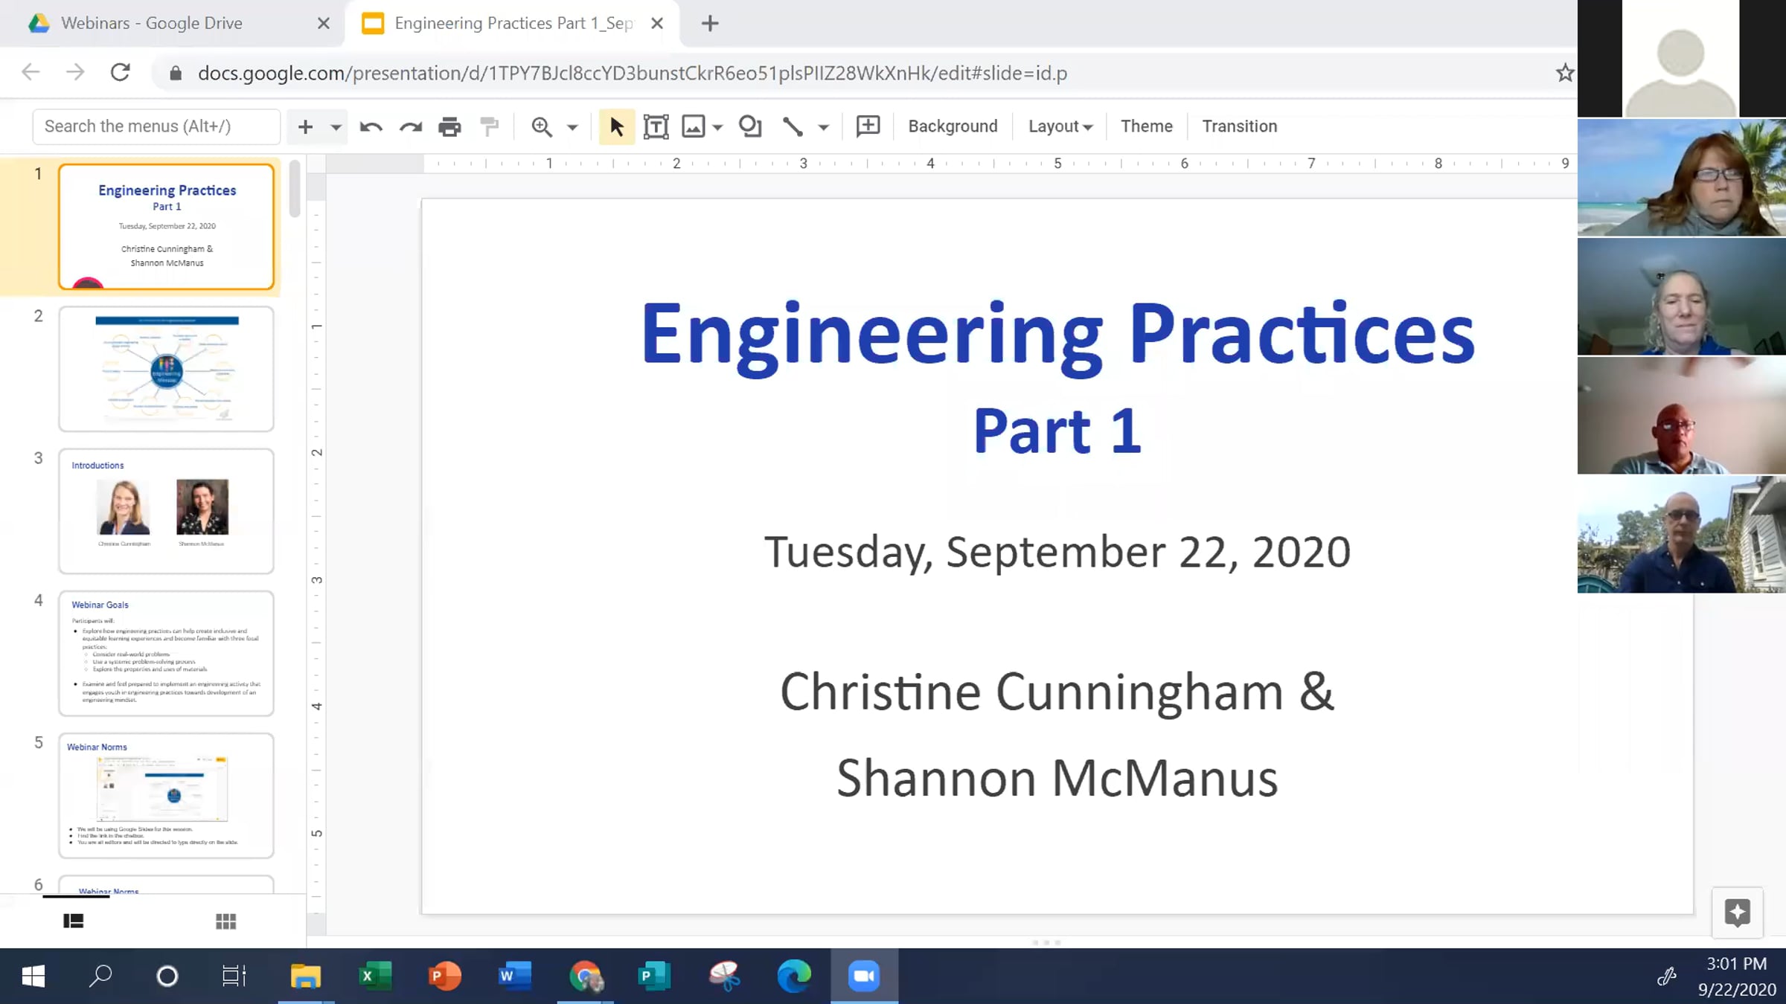Image resolution: width=1786 pixels, height=1004 pixels.
Task: Click the Theme button
Action: coord(1146,126)
